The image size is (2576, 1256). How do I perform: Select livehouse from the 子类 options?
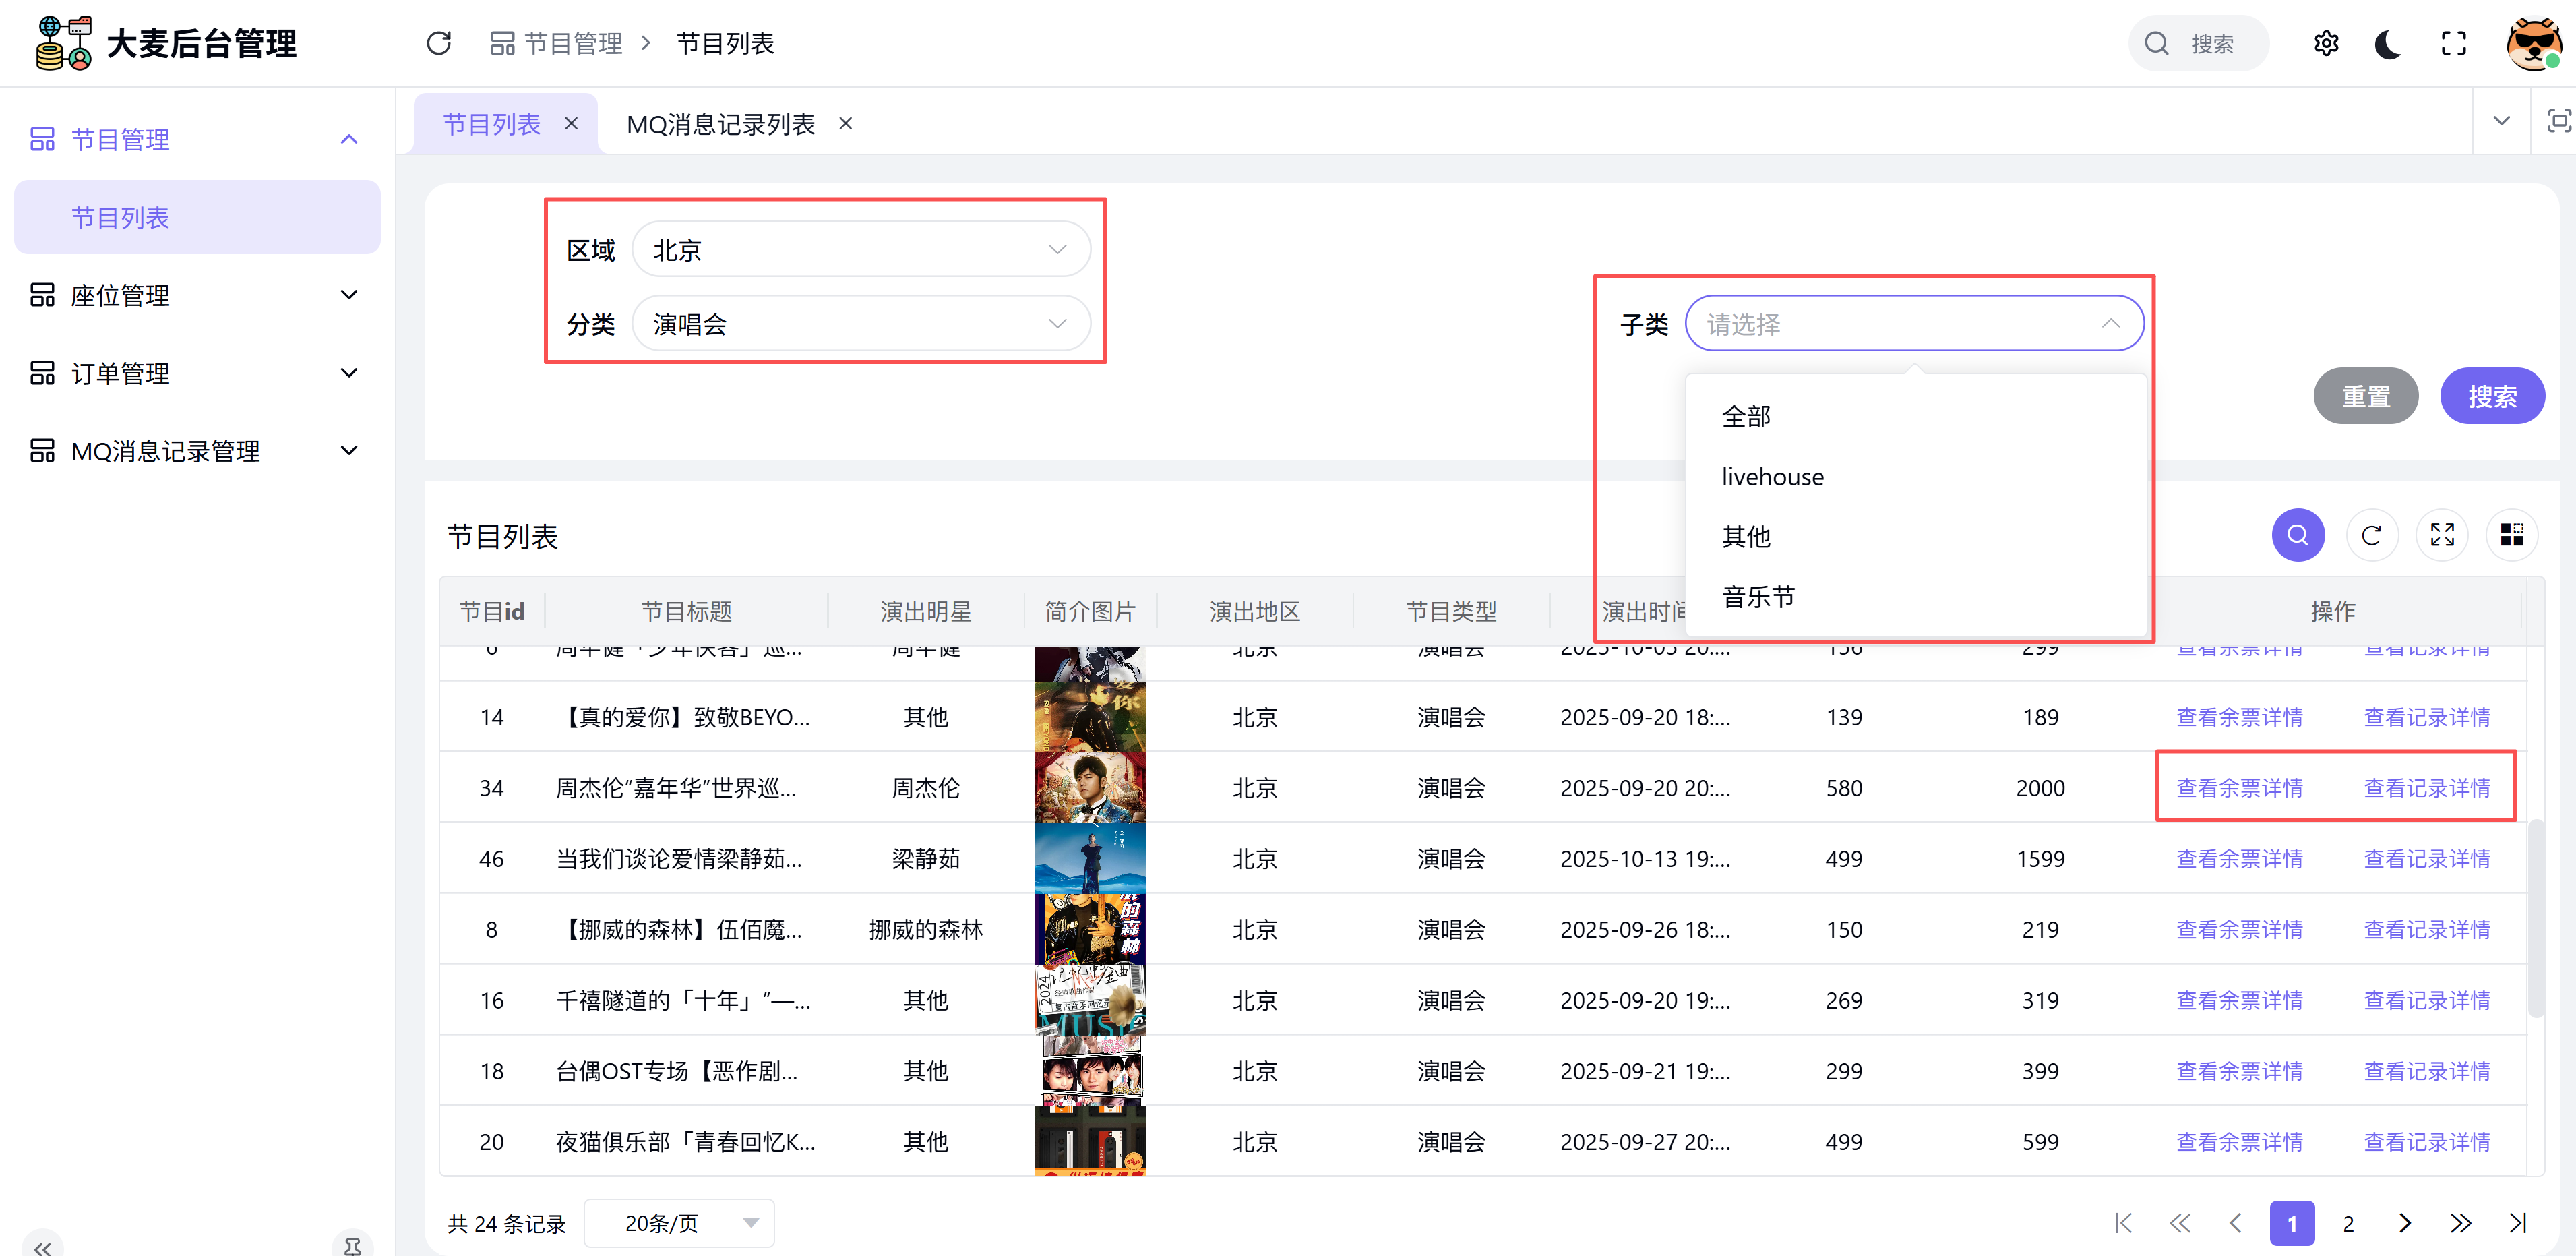pos(1772,477)
